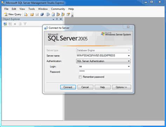Click the Refresh icon in Object Explorer

click(x=20, y=24)
